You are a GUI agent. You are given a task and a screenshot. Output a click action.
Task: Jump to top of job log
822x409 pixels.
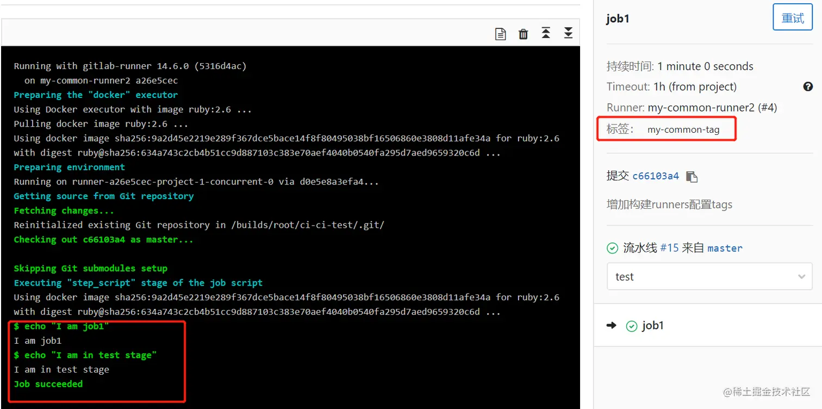point(546,33)
